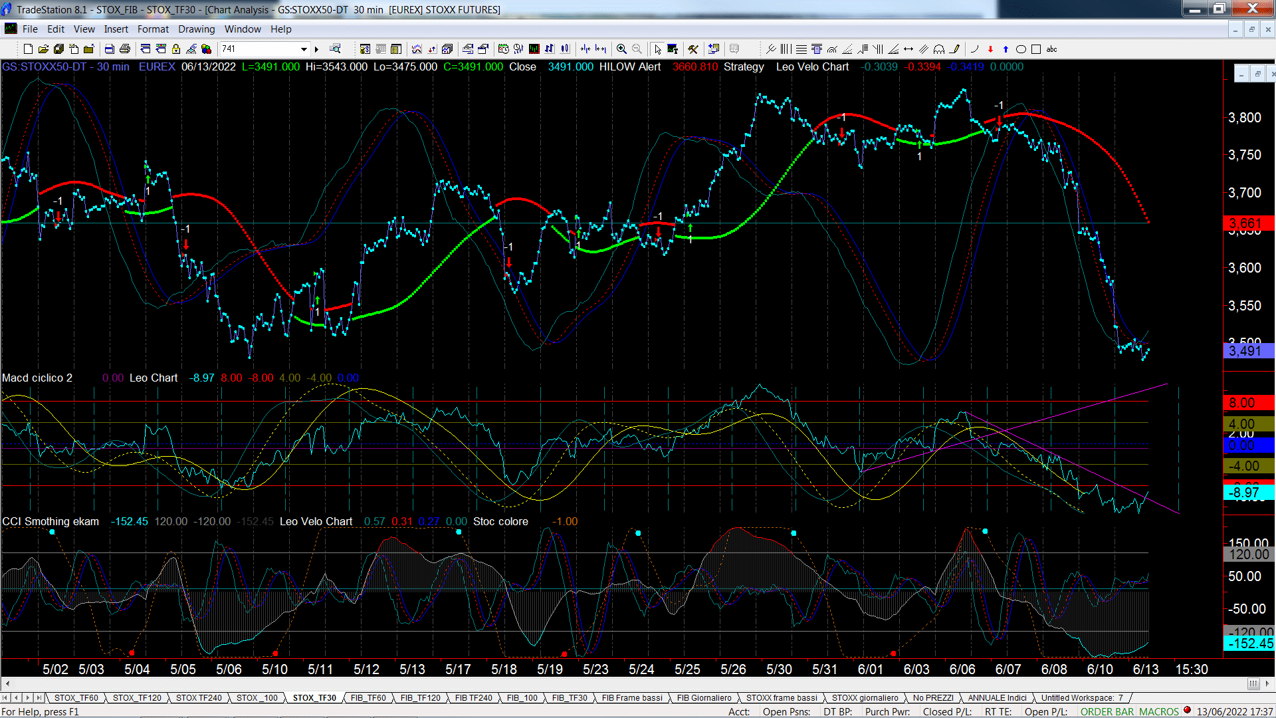The height and width of the screenshot is (718, 1276).
Task: Open the View menu
Action: coord(84,29)
